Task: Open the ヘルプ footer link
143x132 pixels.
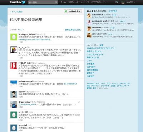Action: (103, 84)
